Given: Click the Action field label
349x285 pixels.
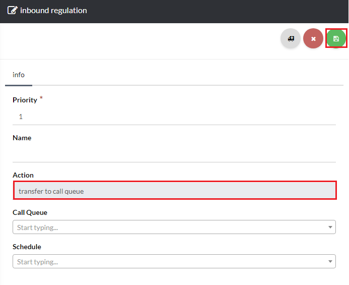Looking at the screenshot, I should 23,175.
